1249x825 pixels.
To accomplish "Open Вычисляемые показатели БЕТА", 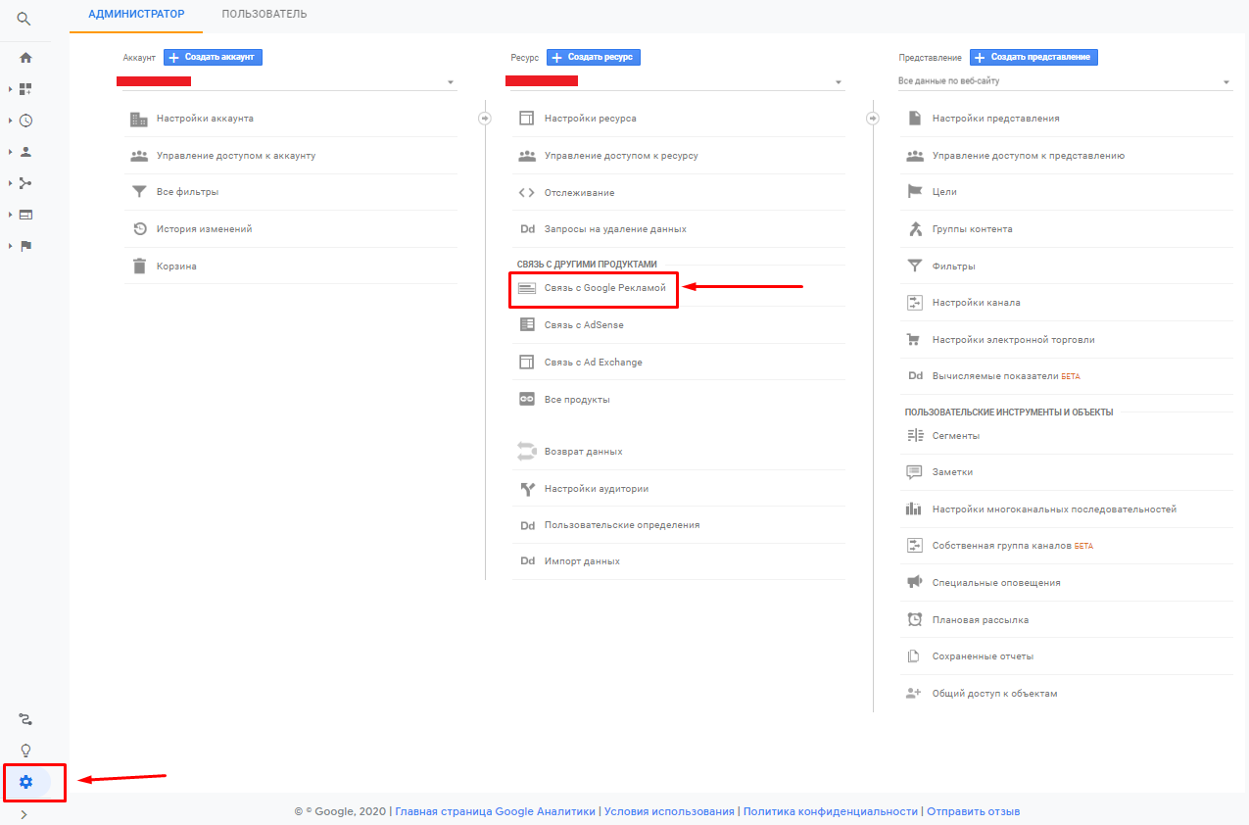I will (1006, 376).
